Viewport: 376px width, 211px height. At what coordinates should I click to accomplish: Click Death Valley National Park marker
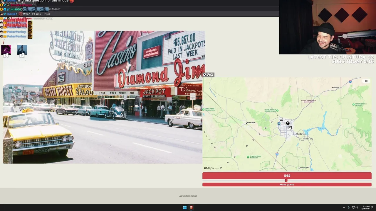click(x=203, y=109)
